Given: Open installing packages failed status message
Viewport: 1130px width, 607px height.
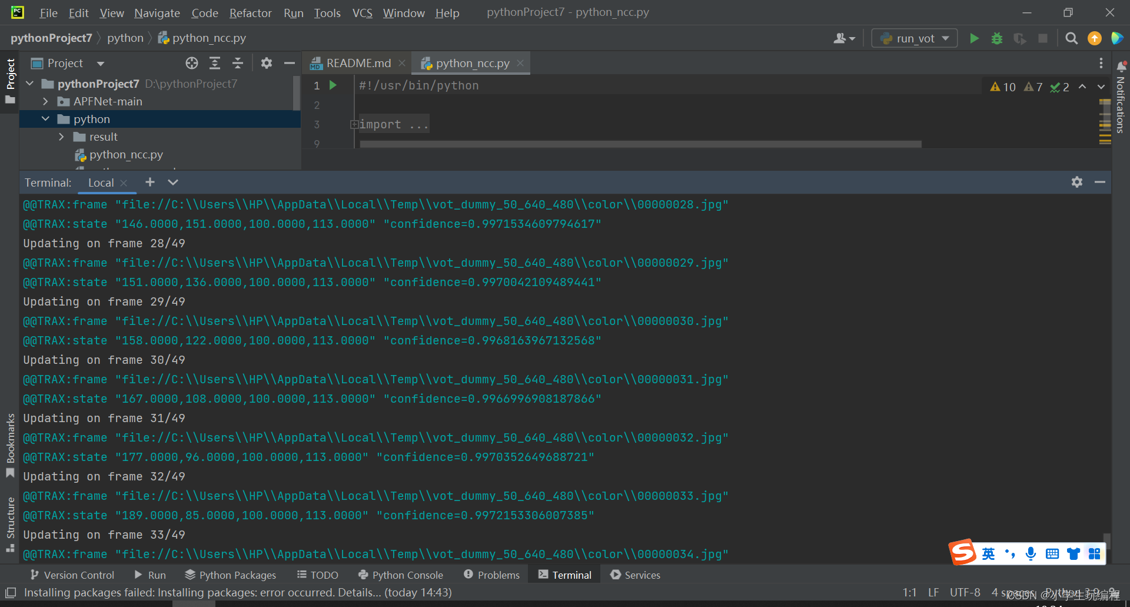Looking at the screenshot, I should [x=238, y=592].
